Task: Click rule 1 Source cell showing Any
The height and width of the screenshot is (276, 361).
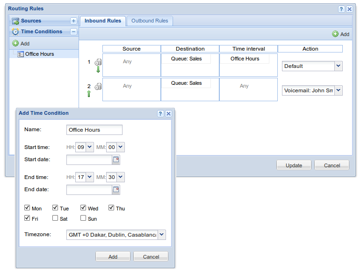Action: pyautogui.click(x=131, y=65)
